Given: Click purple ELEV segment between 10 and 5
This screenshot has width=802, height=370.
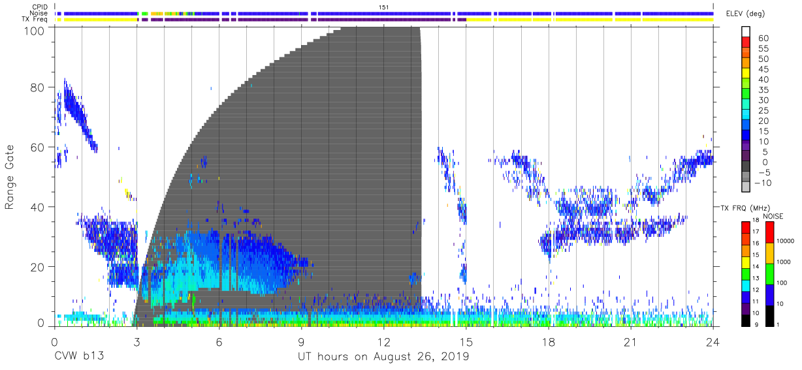Looking at the screenshot, I should point(746,146).
